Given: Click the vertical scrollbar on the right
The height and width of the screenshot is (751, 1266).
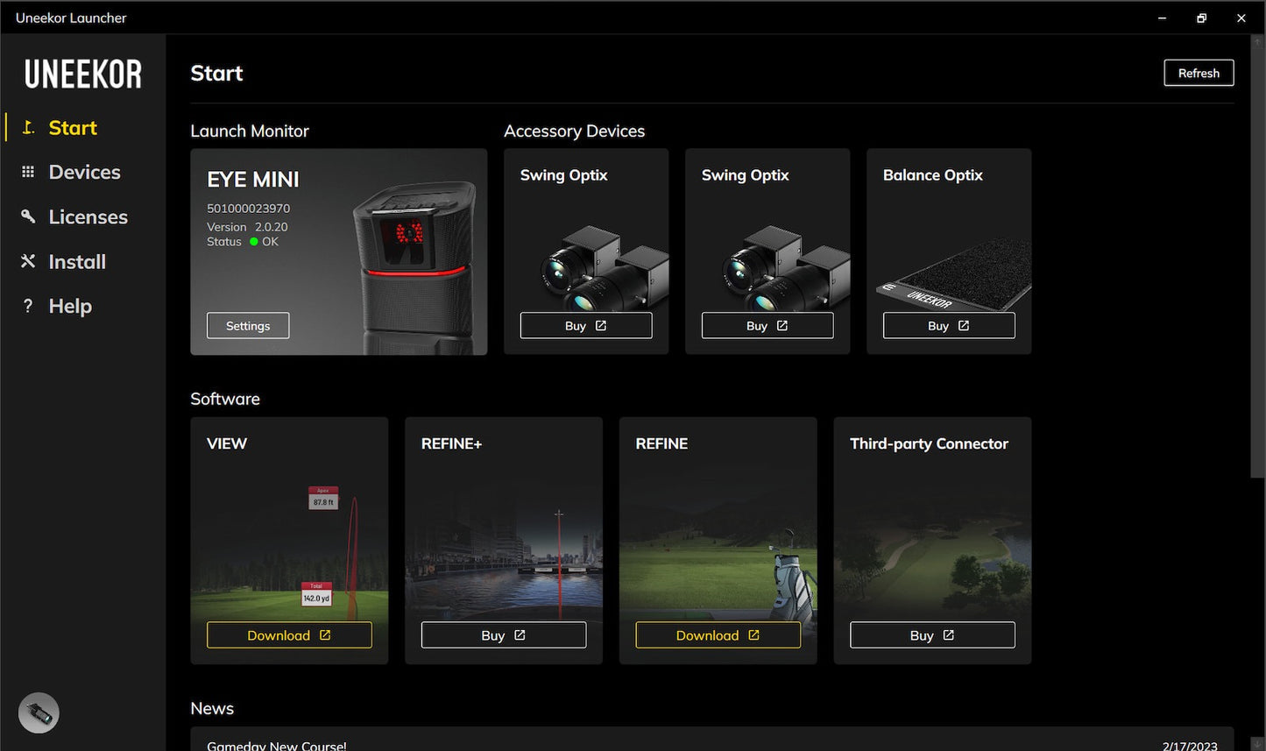Looking at the screenshot, I should click(1258, 263).
